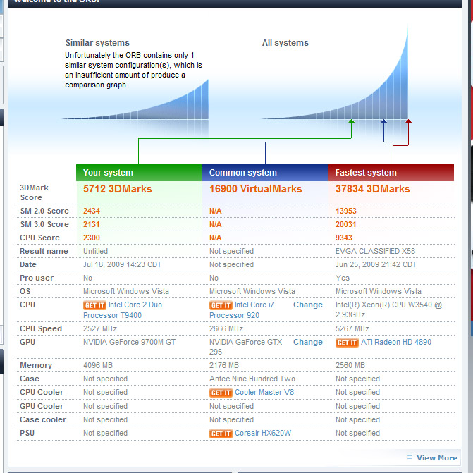The image size is (473, 473).
Task: Click Memory value 2176 MB
Action: tap(224, 365)
